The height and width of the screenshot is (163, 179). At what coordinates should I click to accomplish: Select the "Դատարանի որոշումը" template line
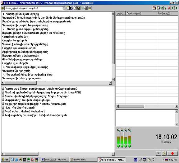pos(16,71)
